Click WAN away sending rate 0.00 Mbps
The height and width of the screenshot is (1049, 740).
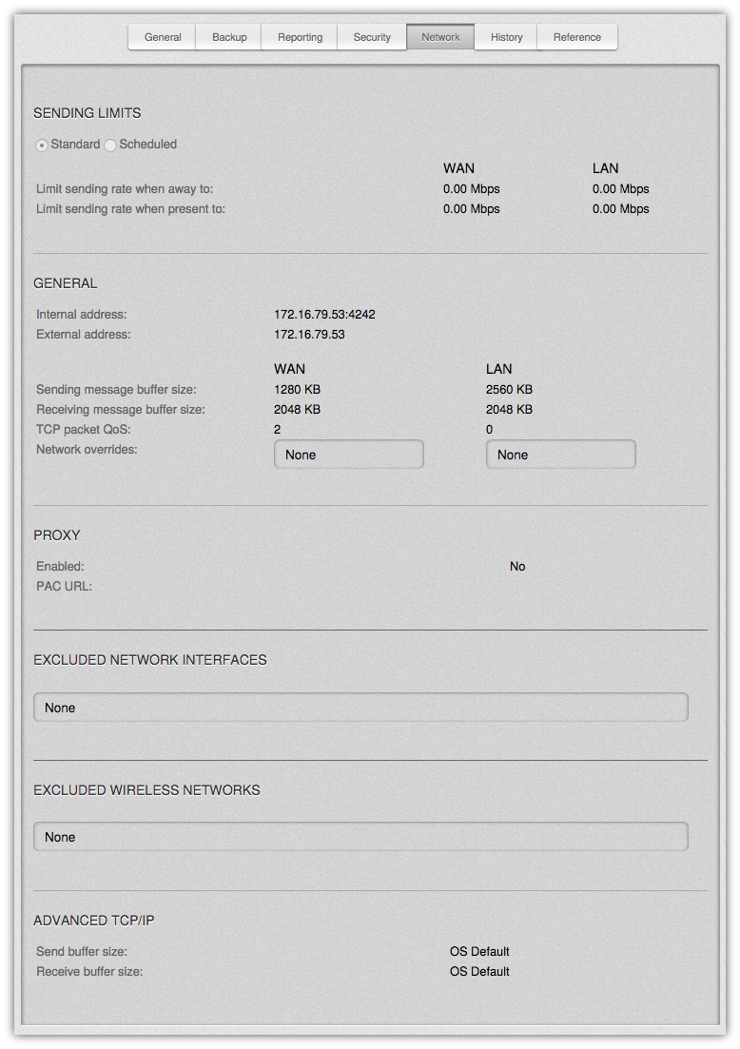(471, 188)
